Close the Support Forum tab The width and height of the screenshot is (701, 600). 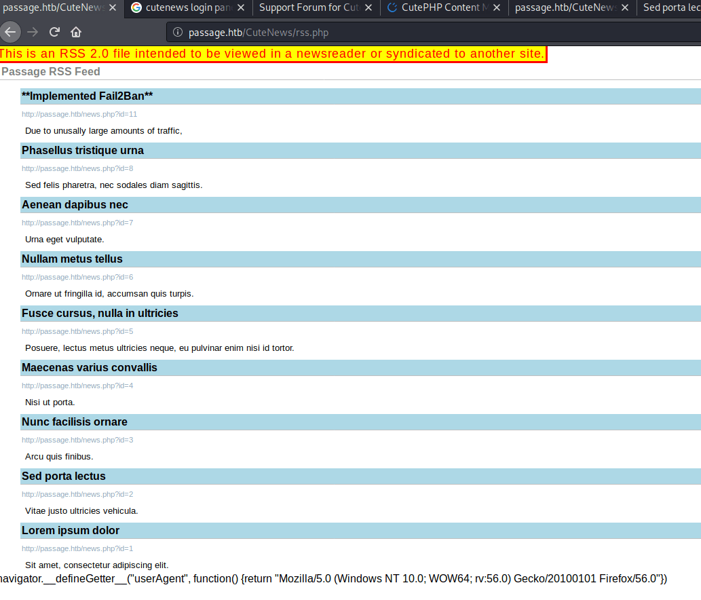[368, 7]
